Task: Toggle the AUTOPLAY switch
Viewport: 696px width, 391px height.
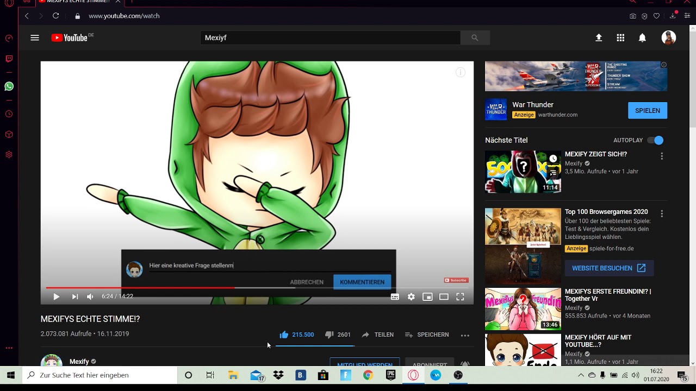Action: coord(655,140)
